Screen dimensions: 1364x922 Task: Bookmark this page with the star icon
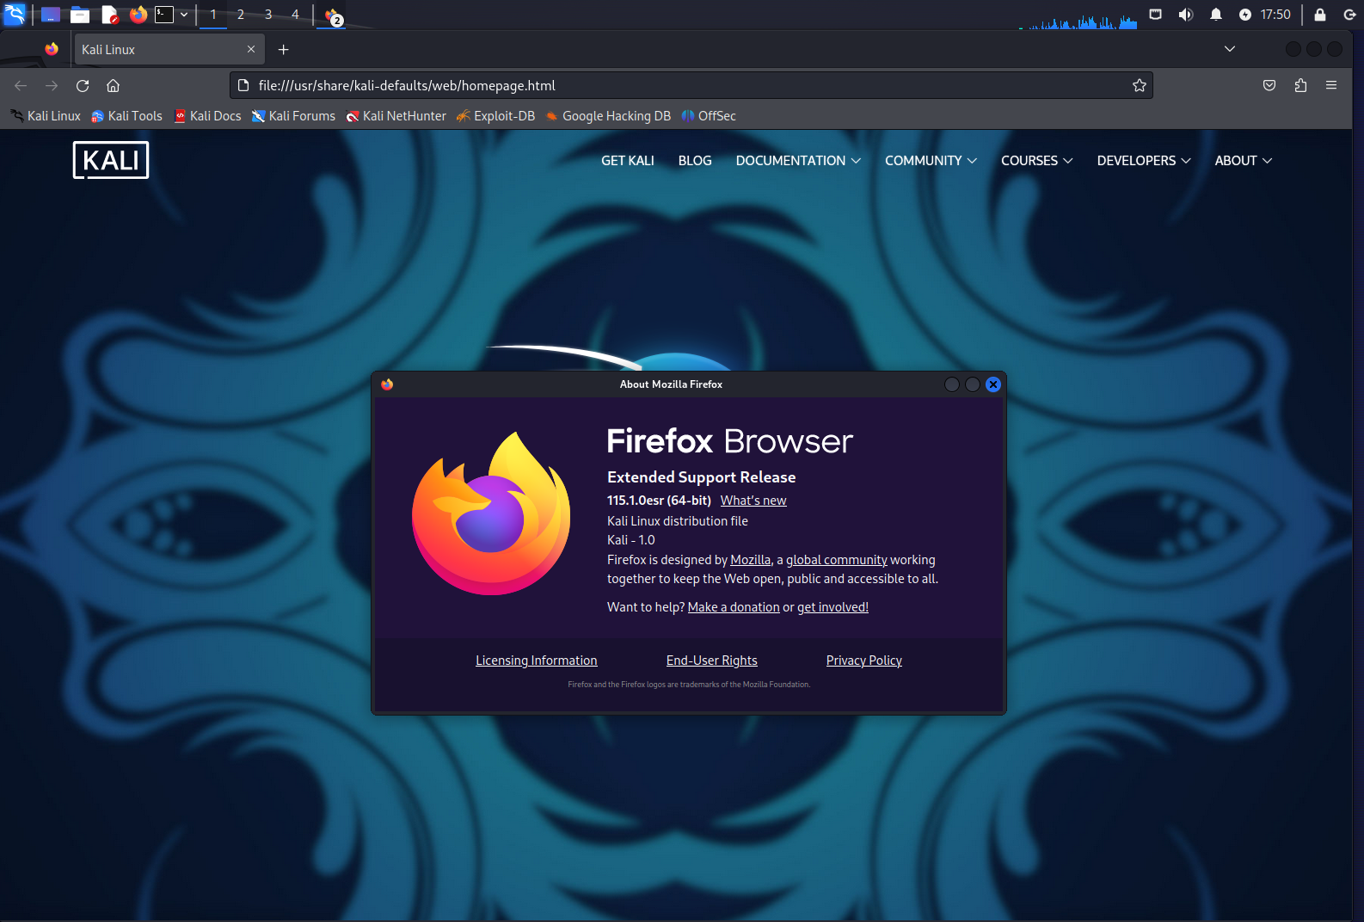[1140, 85]
